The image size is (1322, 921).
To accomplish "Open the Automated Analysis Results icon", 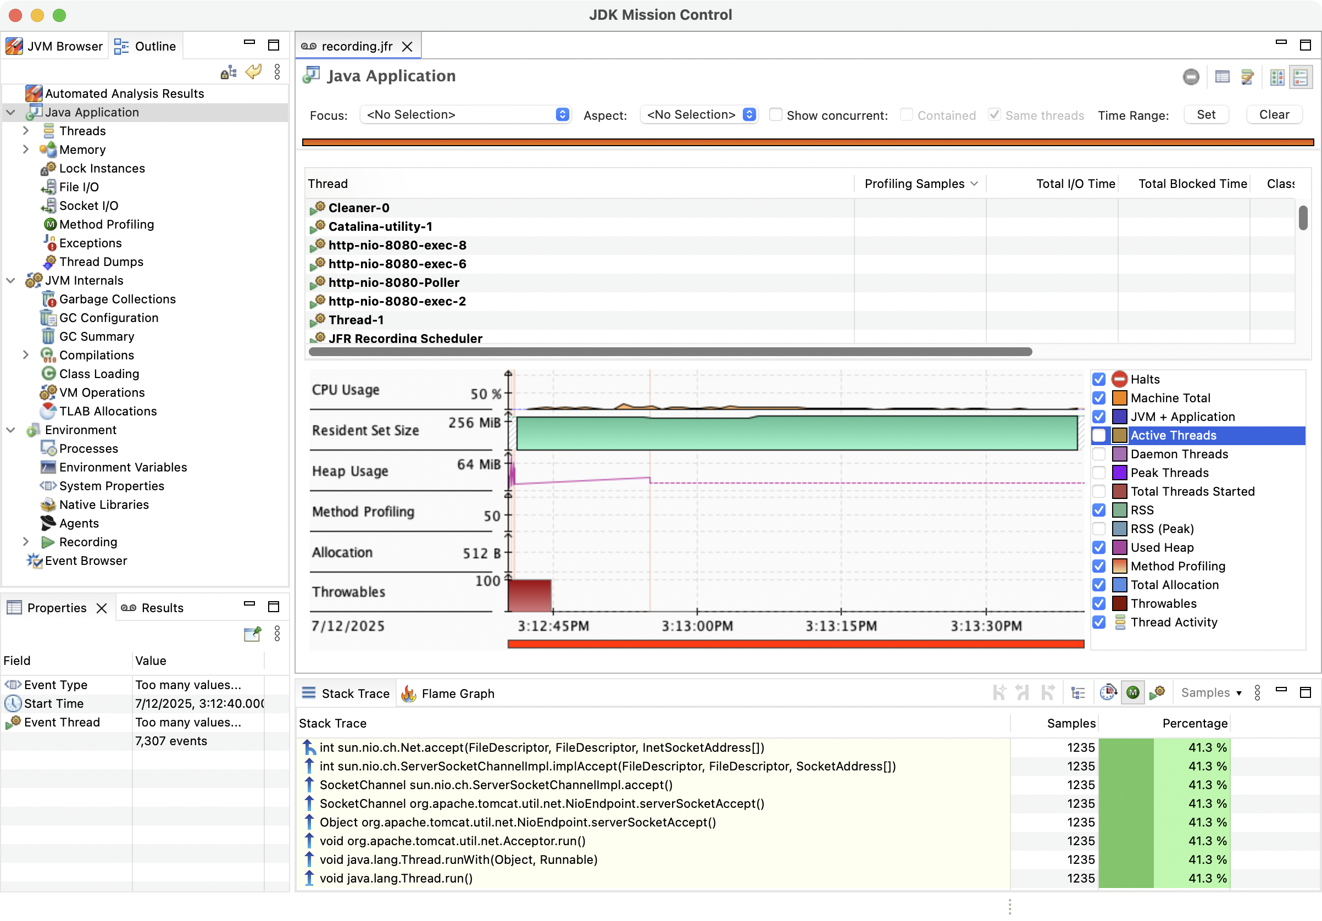I will point(34,93).
